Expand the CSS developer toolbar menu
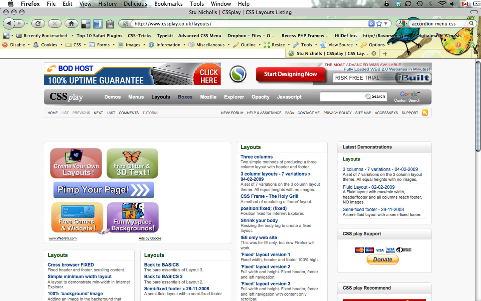Image resolution: width=481 pixels, height=301 pixels. (76, 45)
